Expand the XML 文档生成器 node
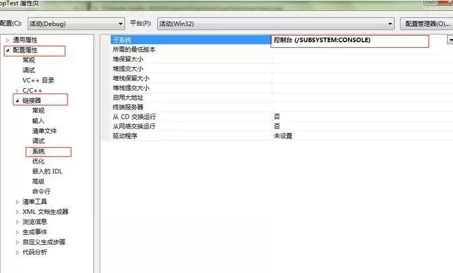The image size is (453, 273). coord(18,212)
